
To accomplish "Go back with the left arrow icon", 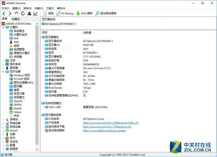I will [x=4, y=13].
